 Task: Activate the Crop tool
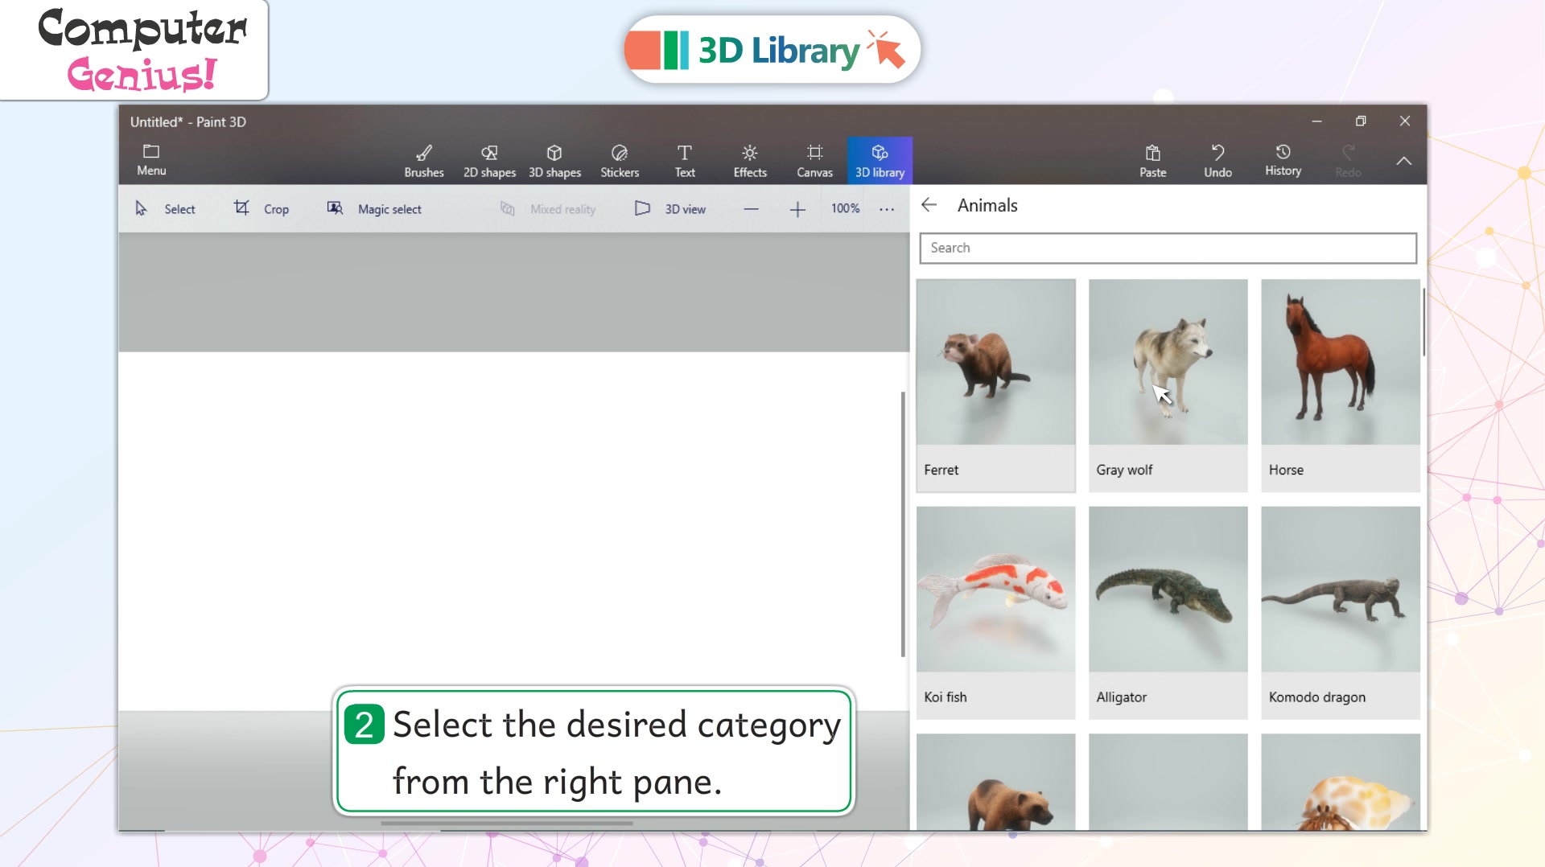262,209
